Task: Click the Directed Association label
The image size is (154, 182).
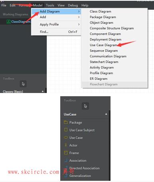Action: click(x=85, y=168)
